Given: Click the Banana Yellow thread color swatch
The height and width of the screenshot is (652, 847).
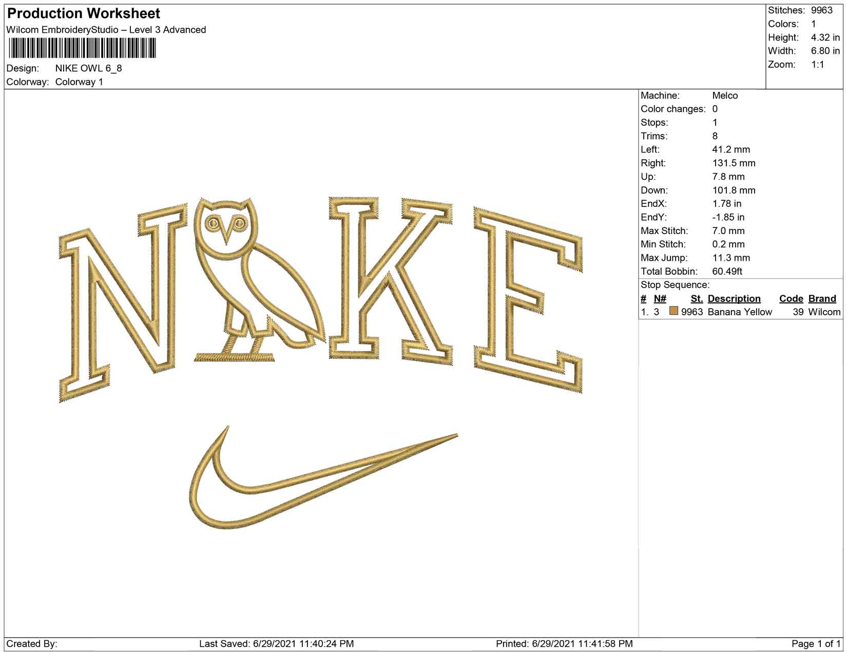Looking at the screenshot, I should 673,311.
